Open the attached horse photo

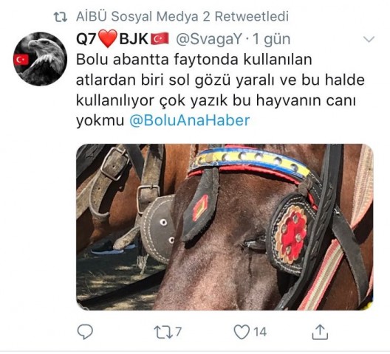click(225, 227)
